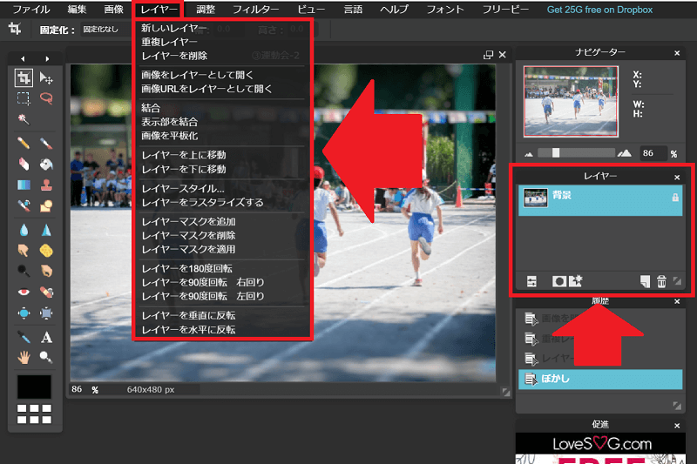Adjust the Navigator zoom slider handle

point(556,152)
